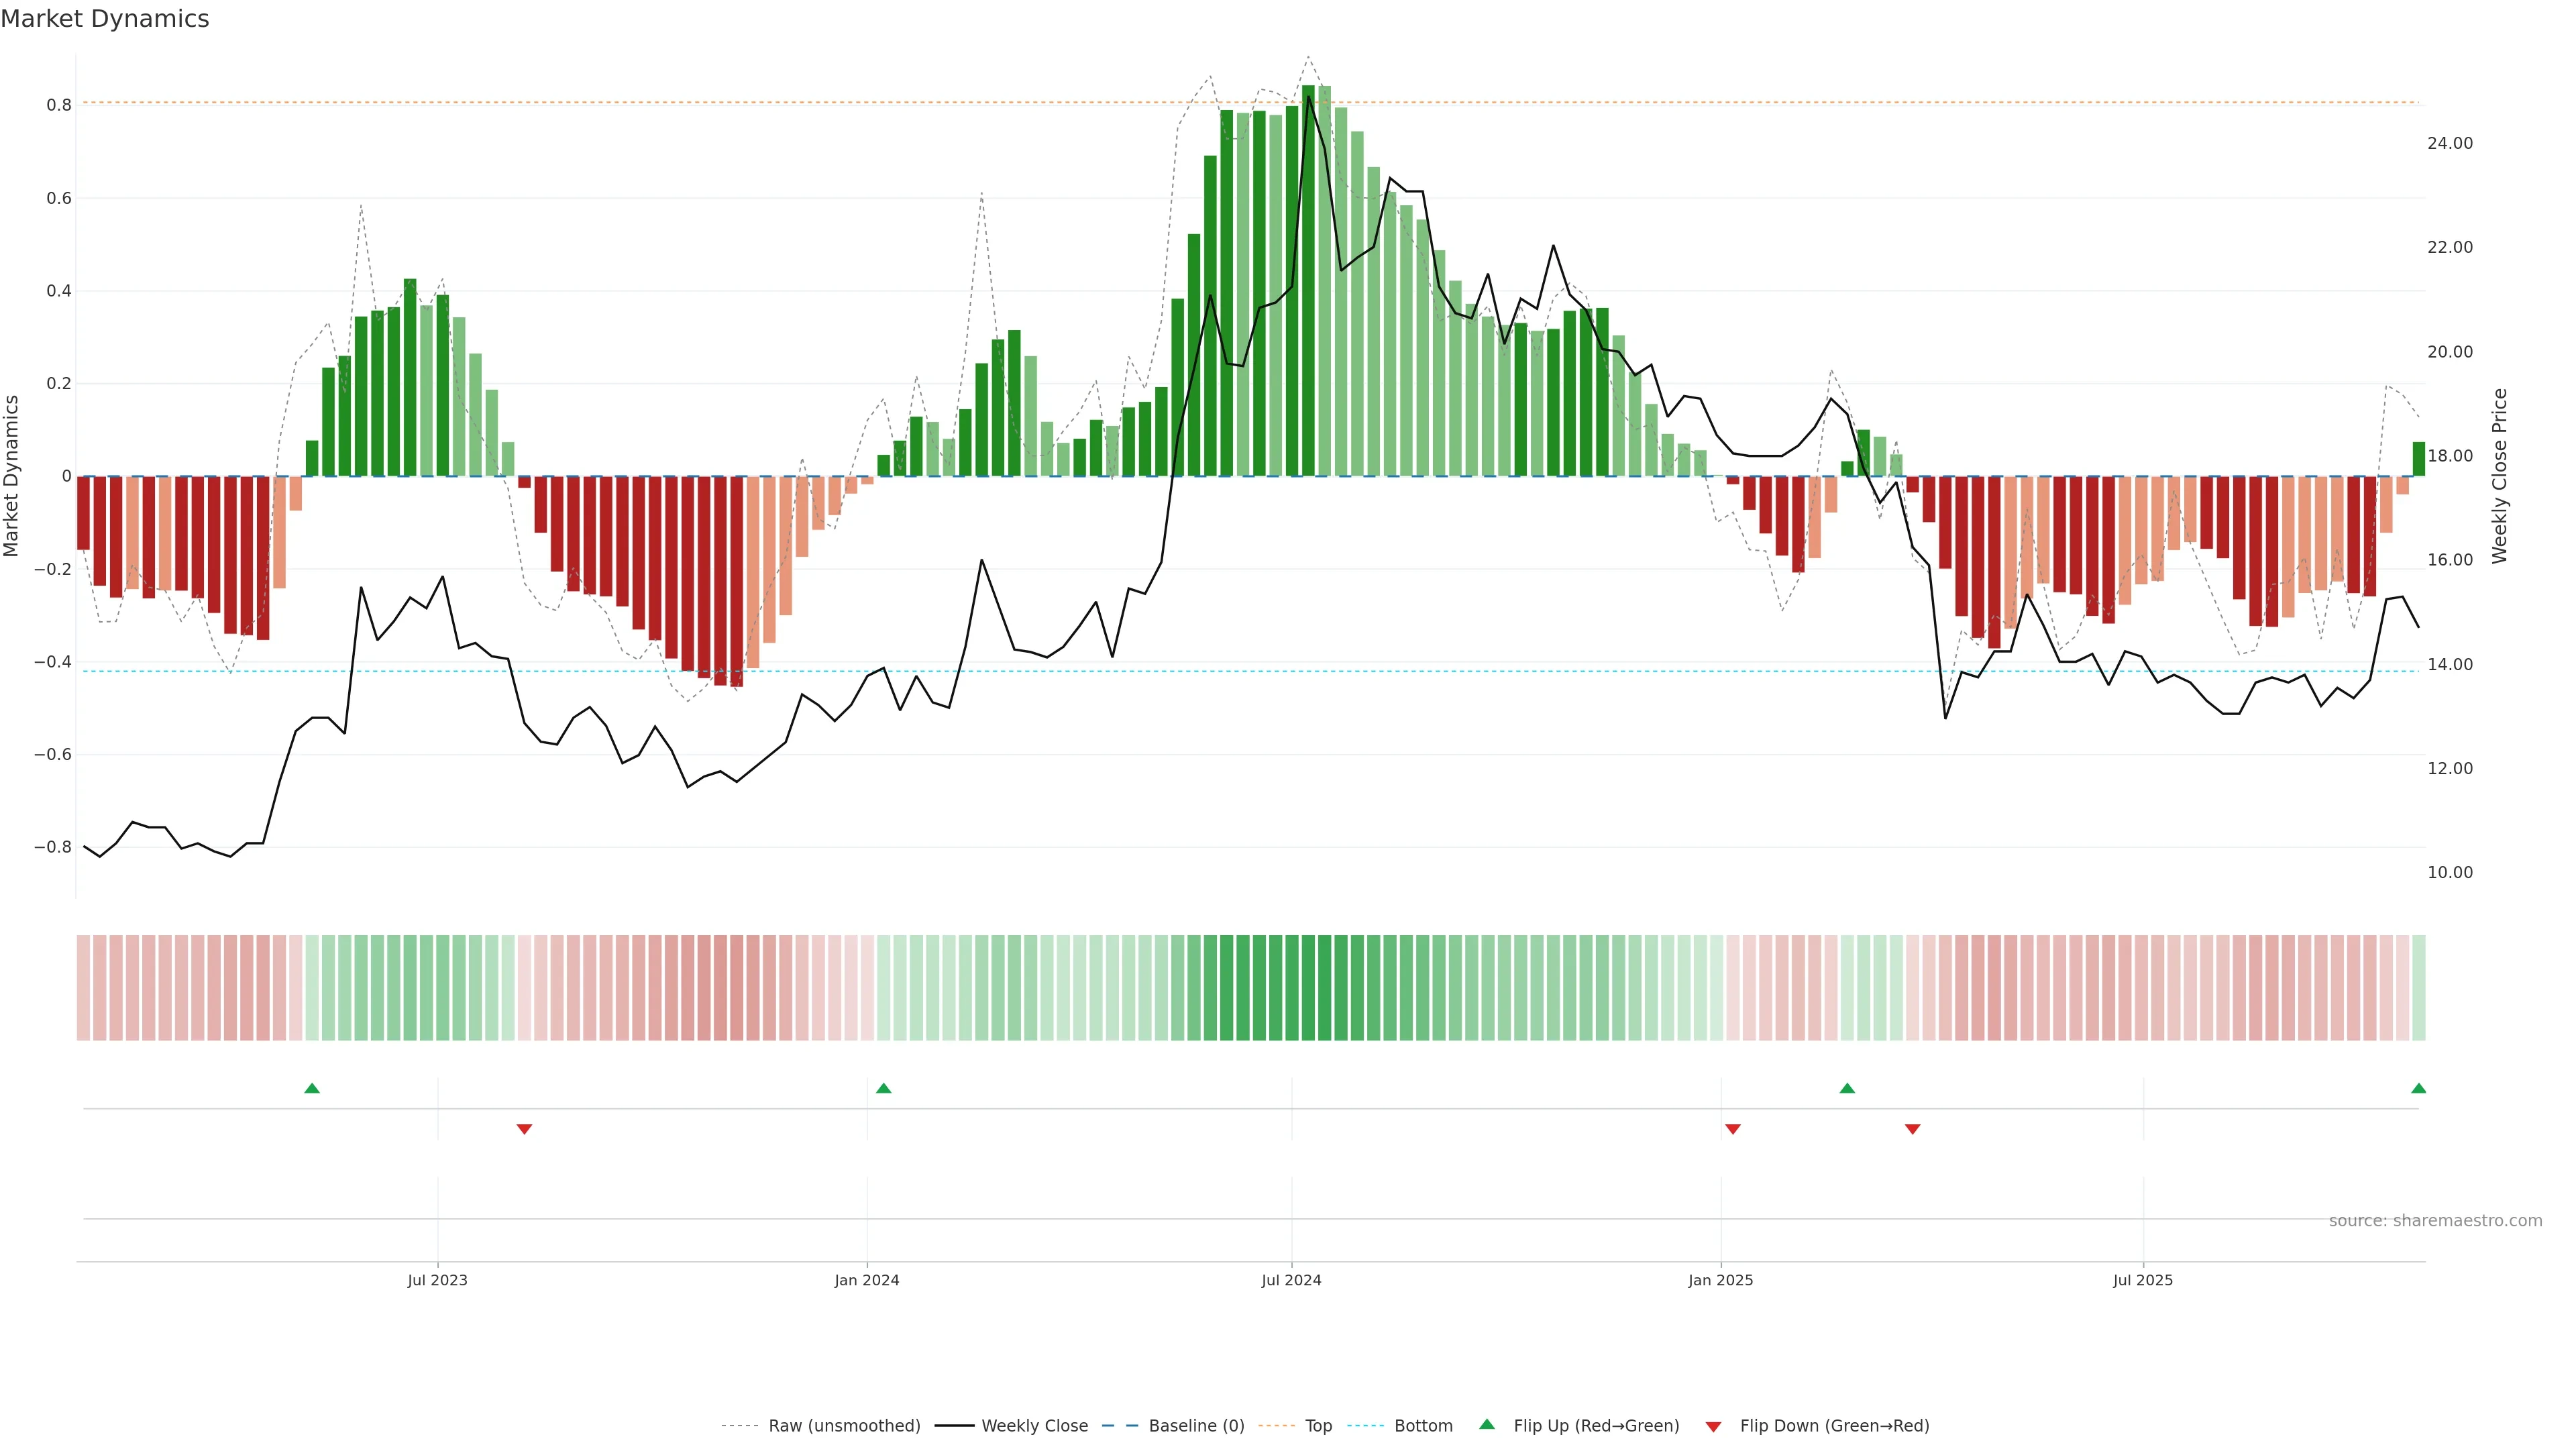
Task: Click the darkest green cell in heatmap strip
Action: point(1308,987)
